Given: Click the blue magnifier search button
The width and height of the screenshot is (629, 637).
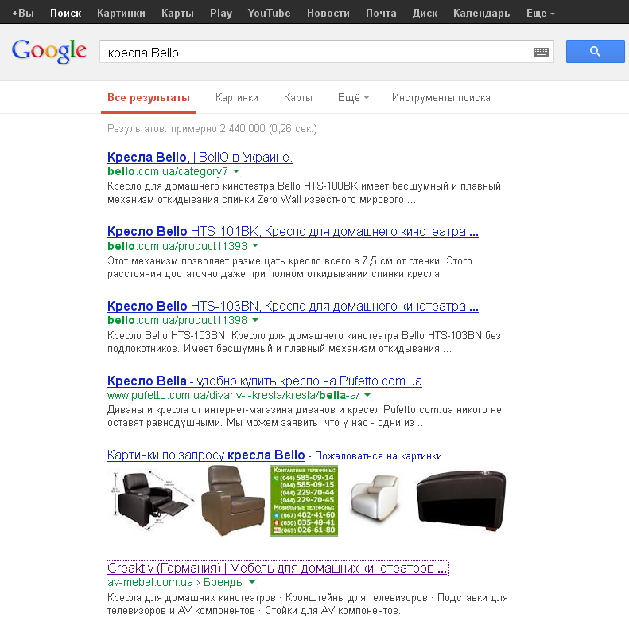Looking at the screenshot, I should point(596,51).
